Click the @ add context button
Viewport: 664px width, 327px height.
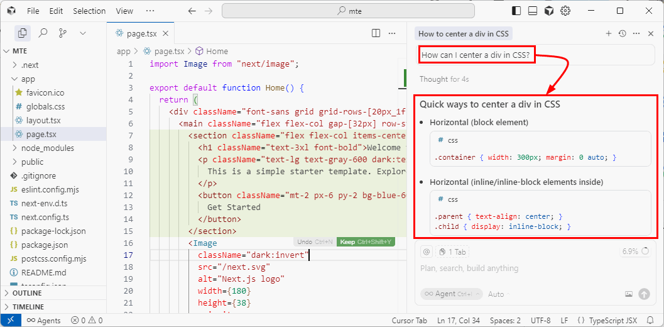coord(427,252)
